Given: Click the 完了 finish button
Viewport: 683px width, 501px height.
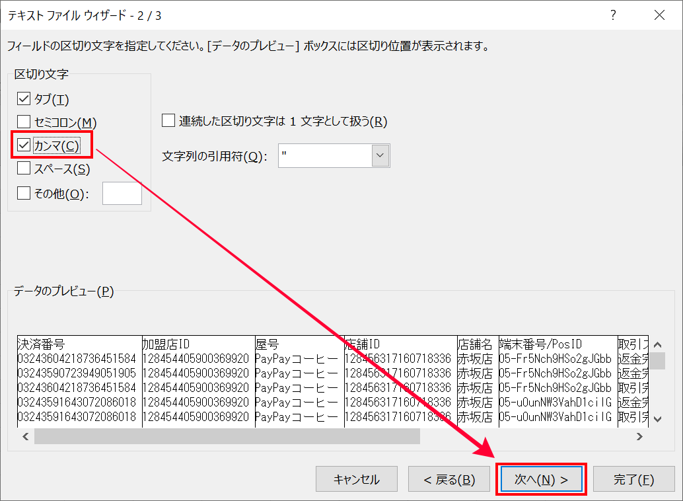Looking at the screenshot, I should pyautogui.click(x=633, y=480).
